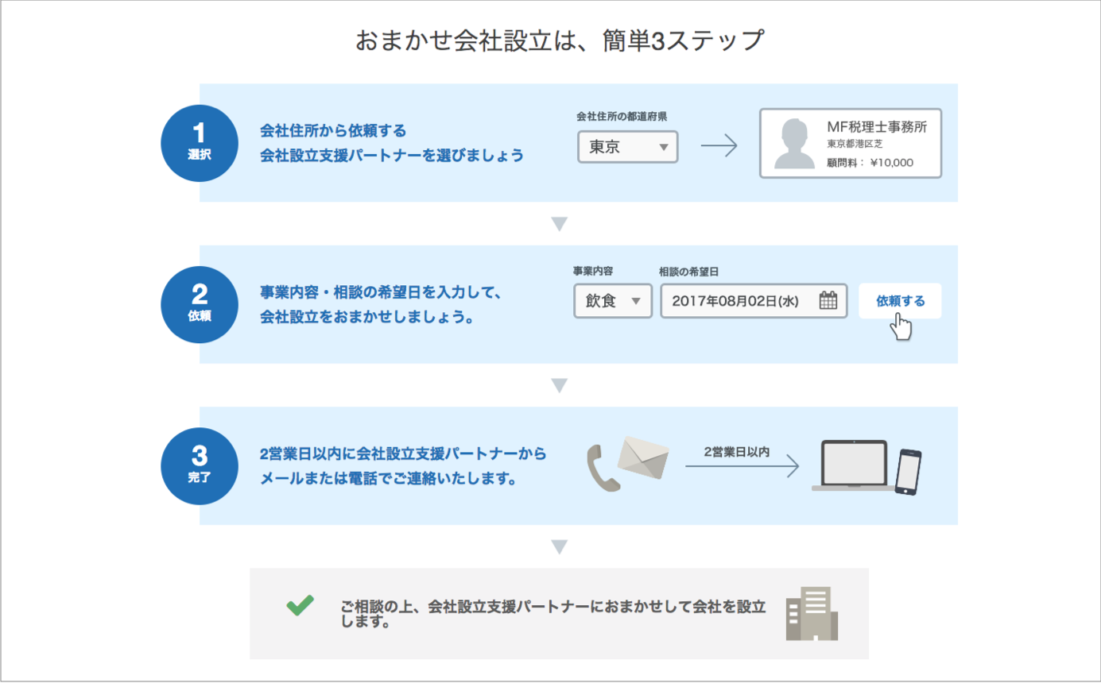Click the 2017年08月02日 date input field
1101x683 pixels.
pos(754,301)
